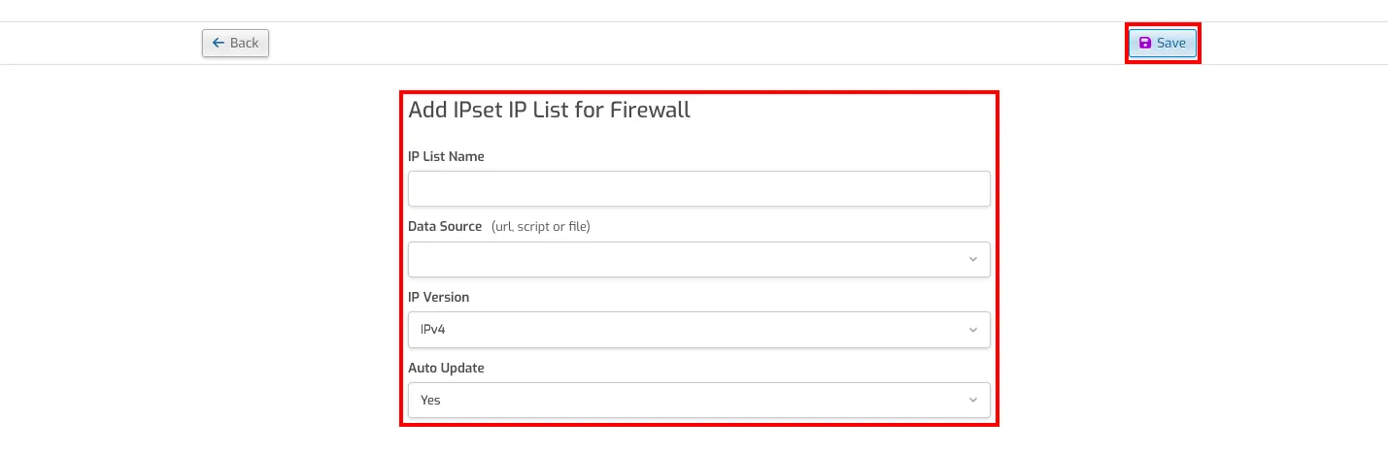Go back using the Back button
1388x453 pixels.
click(235, 43)
